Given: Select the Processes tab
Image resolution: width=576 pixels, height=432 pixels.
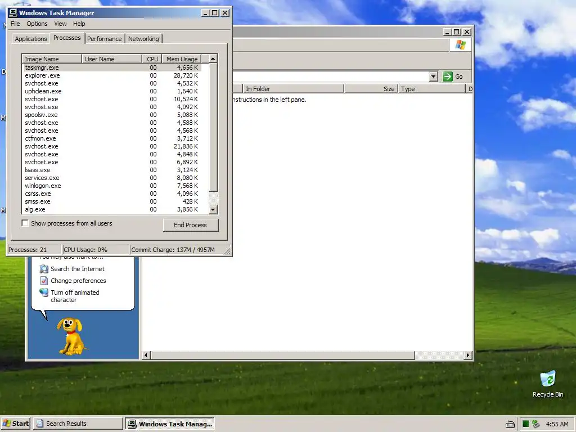Looking at the screenshot, I should [x=67, y=38].
